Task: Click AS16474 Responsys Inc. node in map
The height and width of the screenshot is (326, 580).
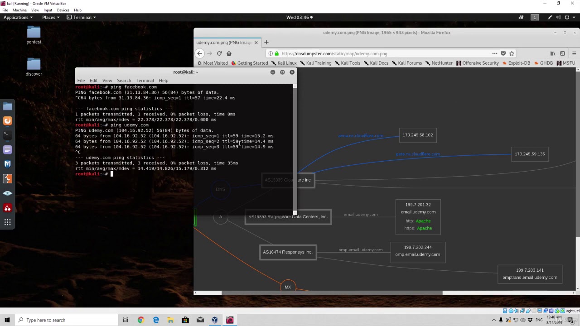Action: (288, 252)
